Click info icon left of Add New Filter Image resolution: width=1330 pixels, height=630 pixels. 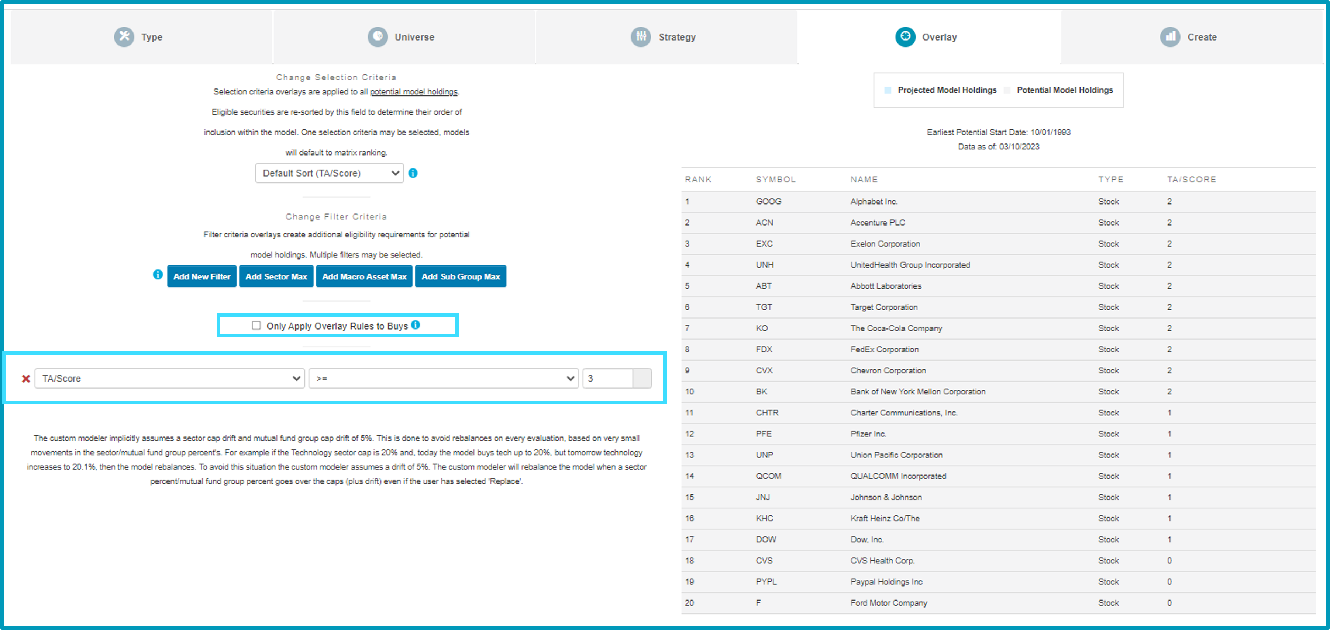158,275
